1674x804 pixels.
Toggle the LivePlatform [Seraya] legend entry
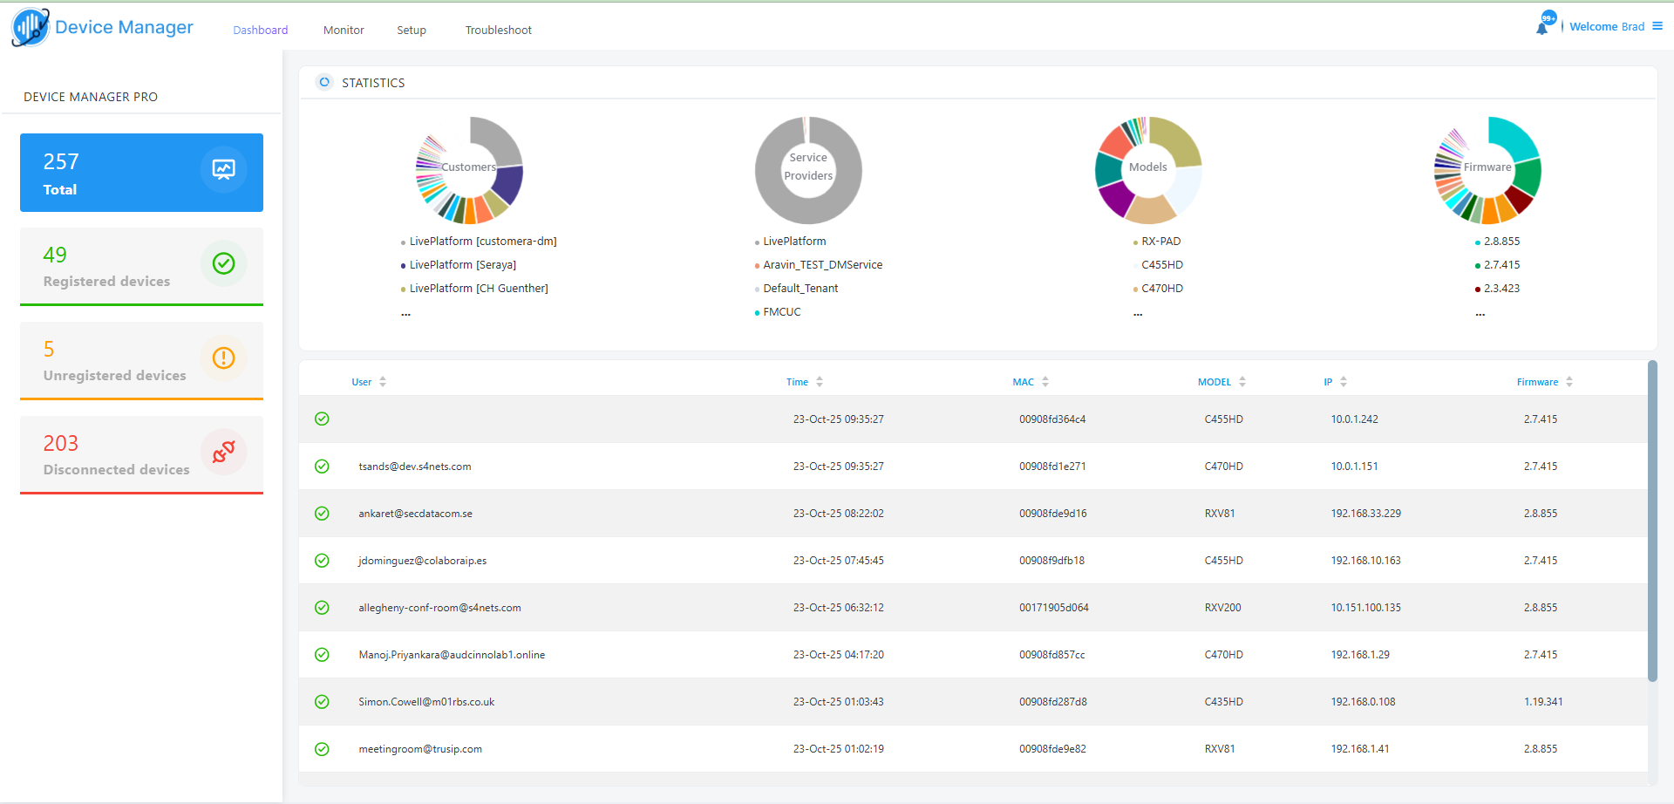pos(462,265)
